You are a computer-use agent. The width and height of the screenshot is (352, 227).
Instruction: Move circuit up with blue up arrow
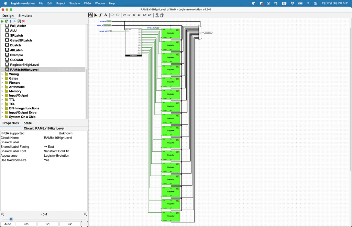tap(11, 21)
